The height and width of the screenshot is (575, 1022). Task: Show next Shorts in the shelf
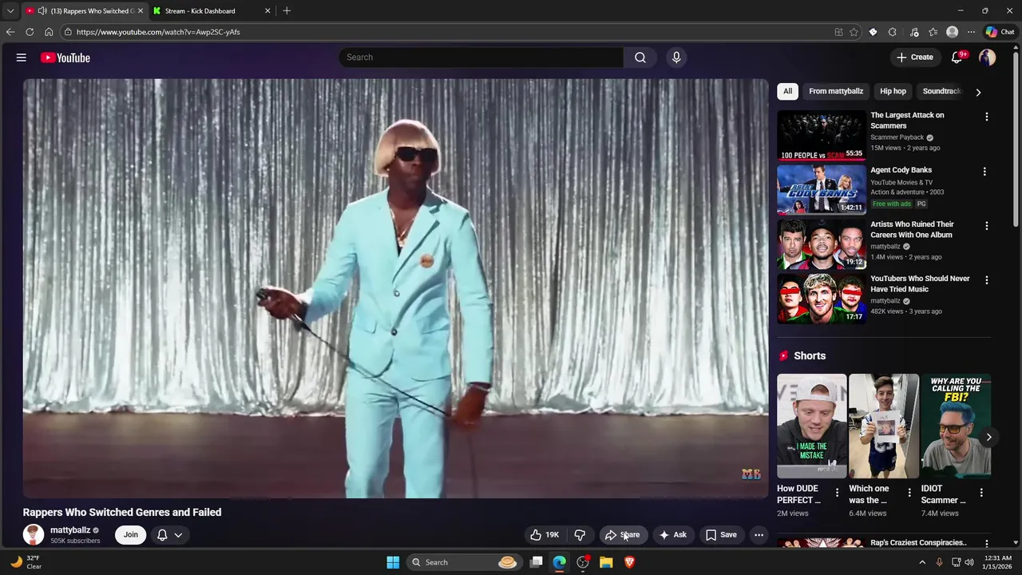(988, 437)
